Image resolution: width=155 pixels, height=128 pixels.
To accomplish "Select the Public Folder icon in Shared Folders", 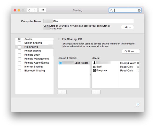I will pos(60,63).
